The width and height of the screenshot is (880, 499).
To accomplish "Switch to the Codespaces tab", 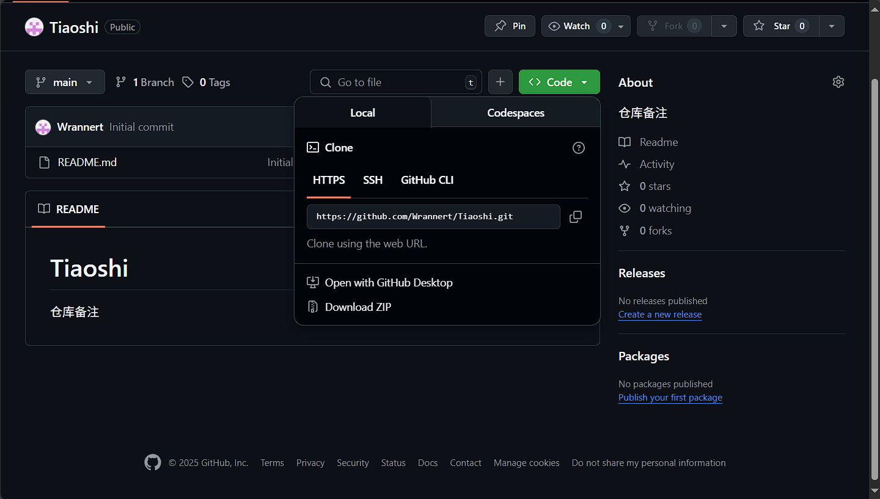I will 515,112.
